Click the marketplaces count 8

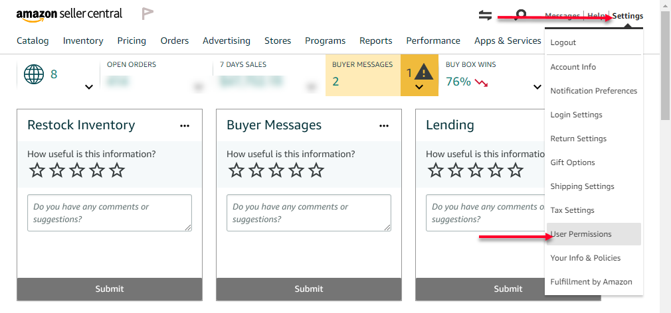point(54,74)
